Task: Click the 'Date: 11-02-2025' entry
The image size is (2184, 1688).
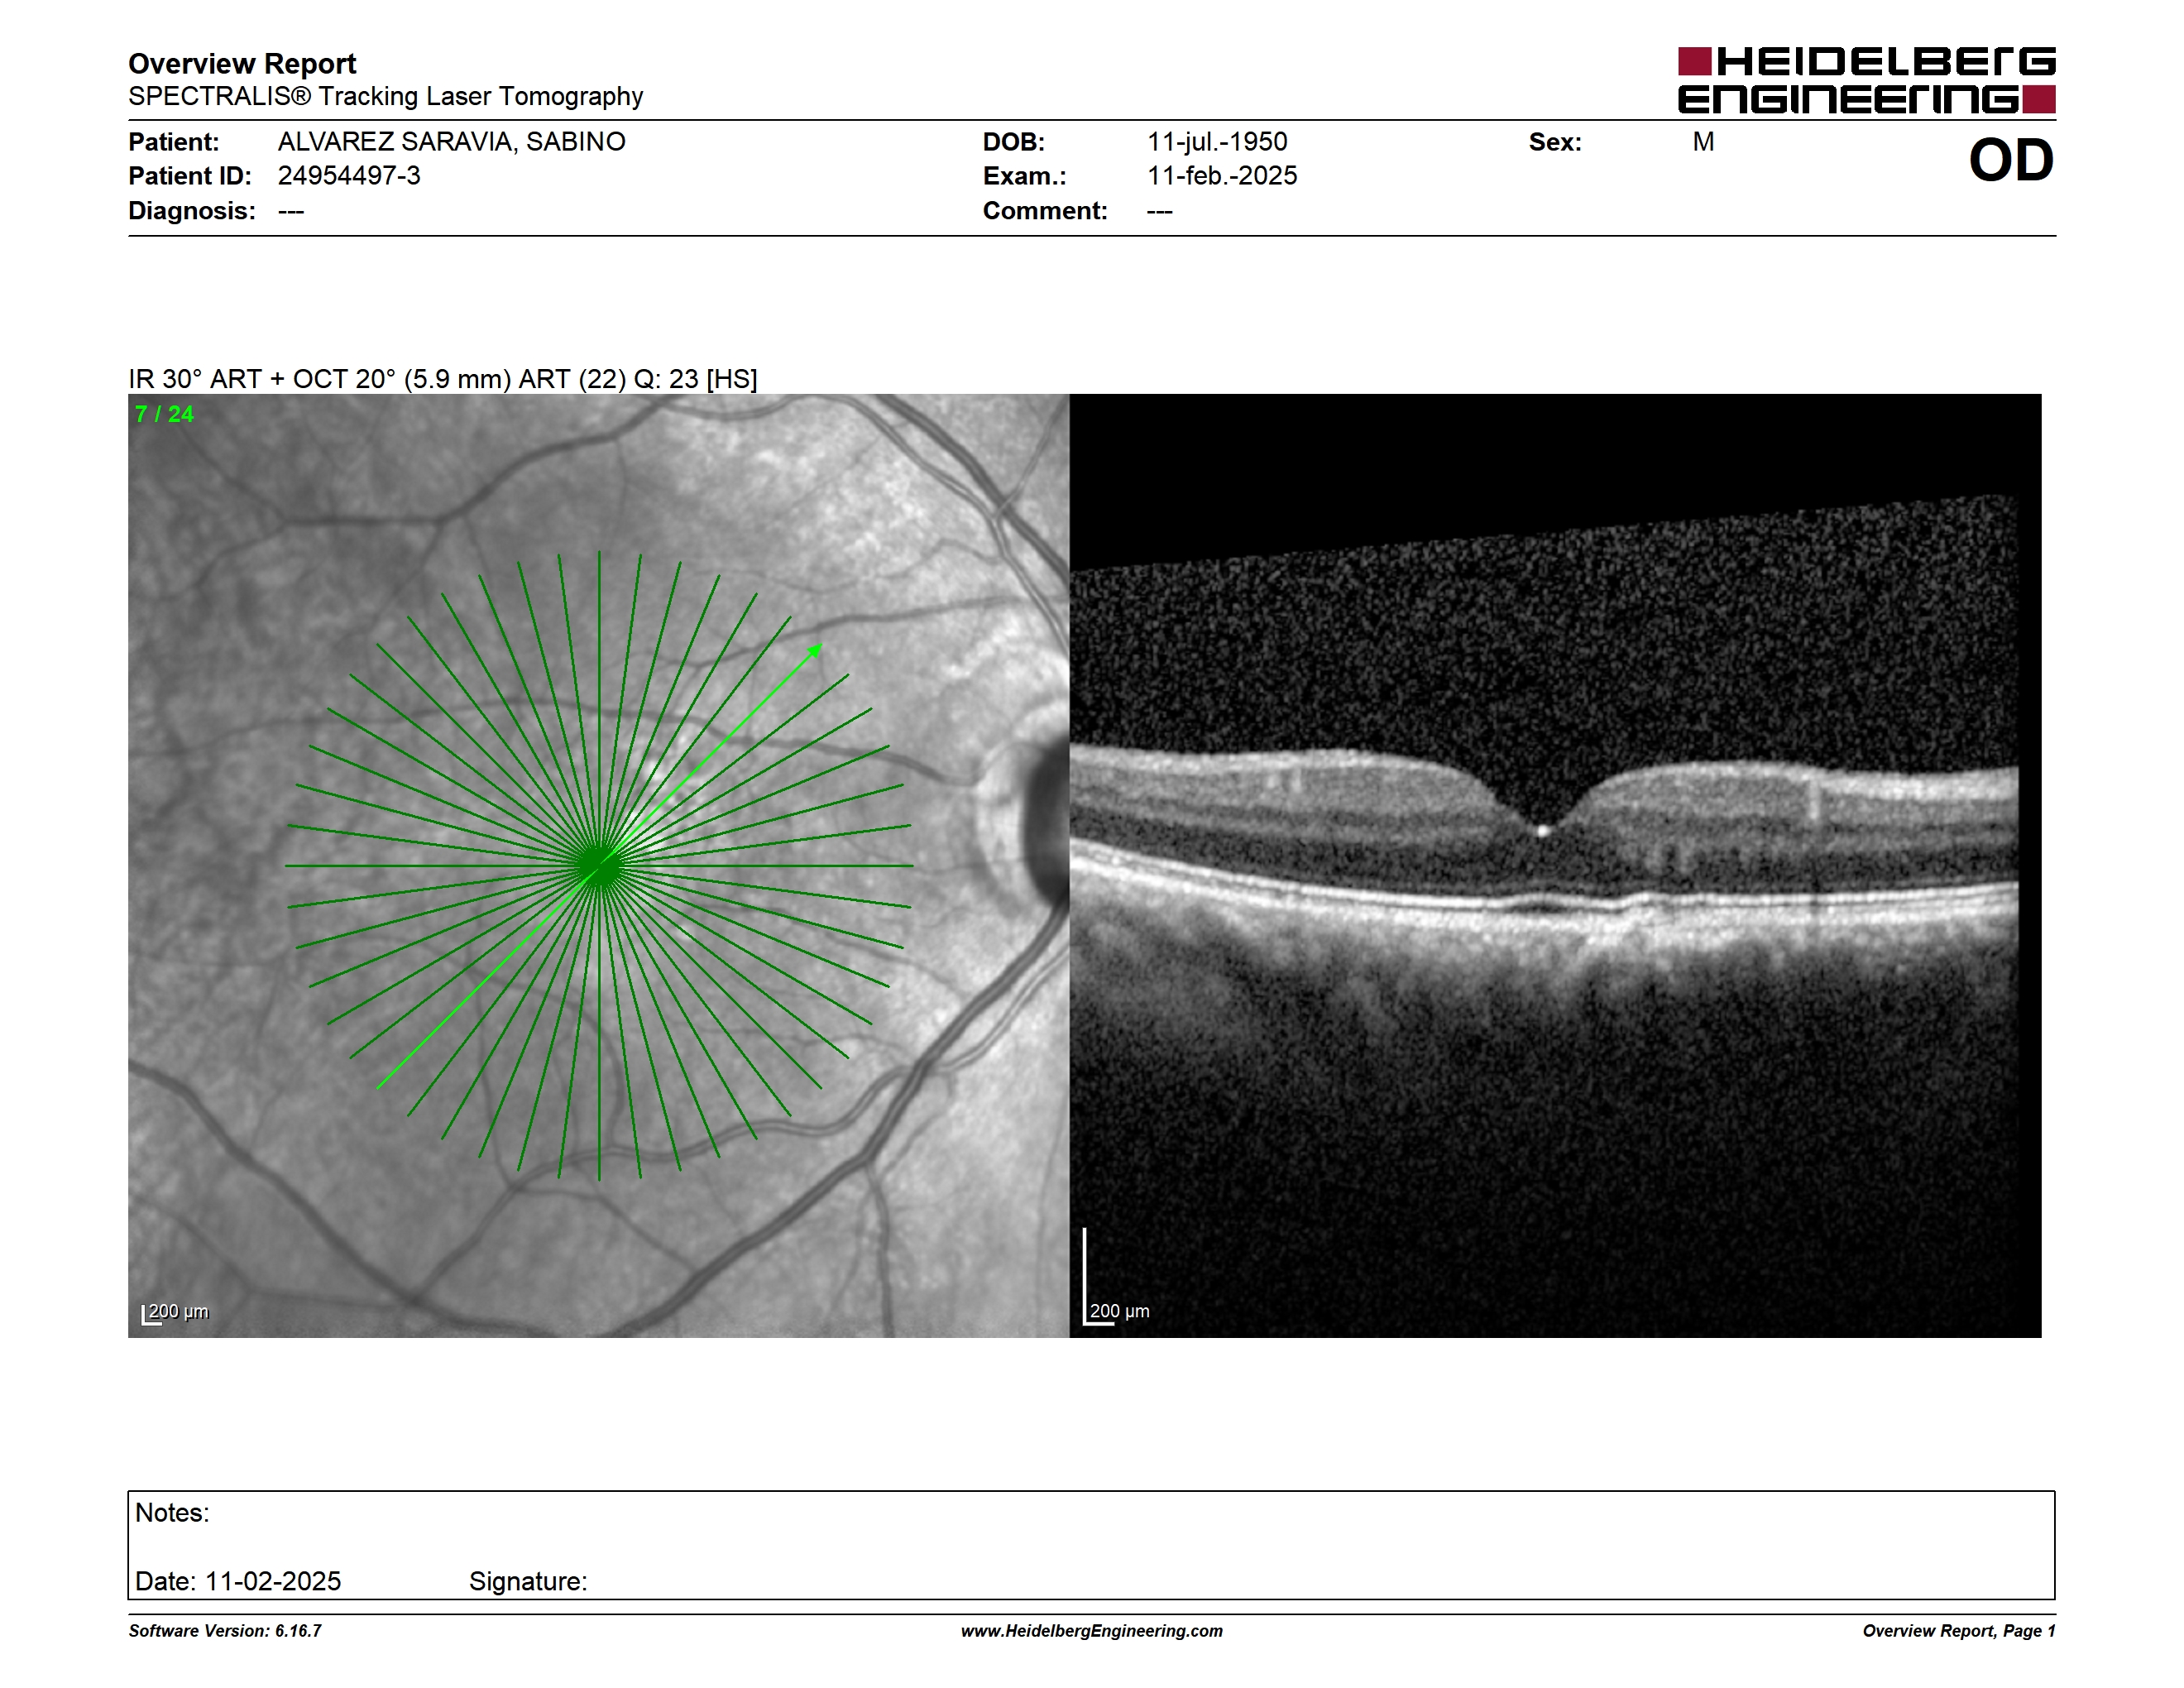Action: [x=238, y=1581]
